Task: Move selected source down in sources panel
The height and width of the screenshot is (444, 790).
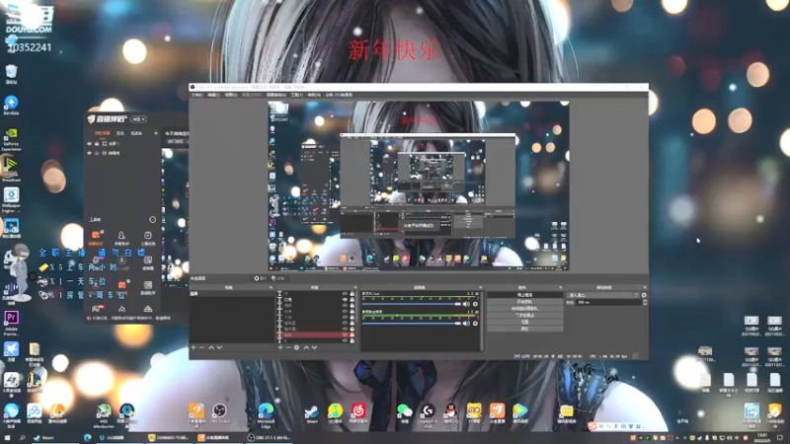Action: [x=314, y=347]
